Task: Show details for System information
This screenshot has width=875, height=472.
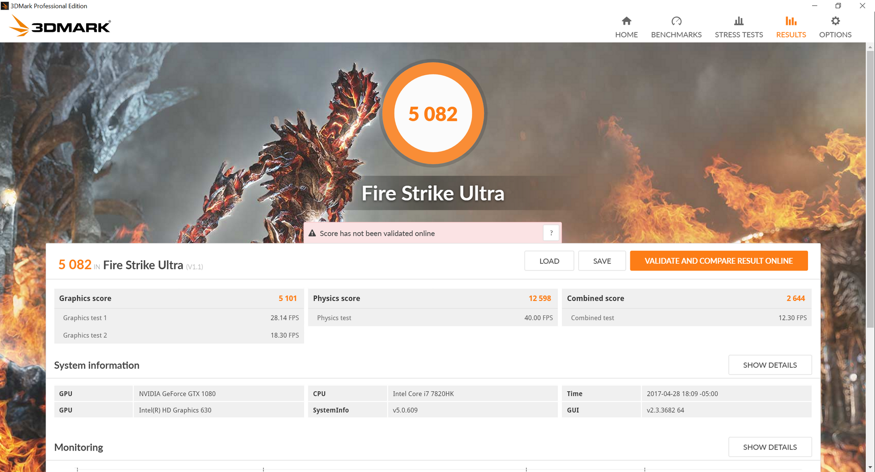Action: pyautogui.click(x=770, y=365)
